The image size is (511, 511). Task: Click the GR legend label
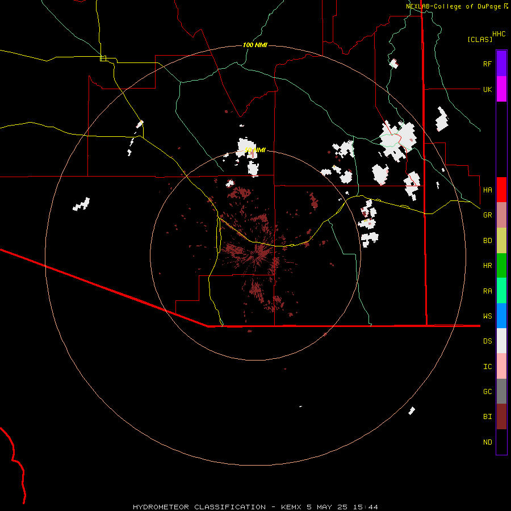coord(487,215)
